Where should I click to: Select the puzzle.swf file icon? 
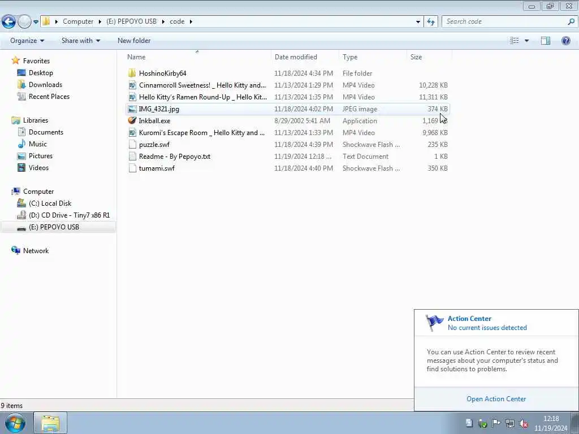[132, 144]
